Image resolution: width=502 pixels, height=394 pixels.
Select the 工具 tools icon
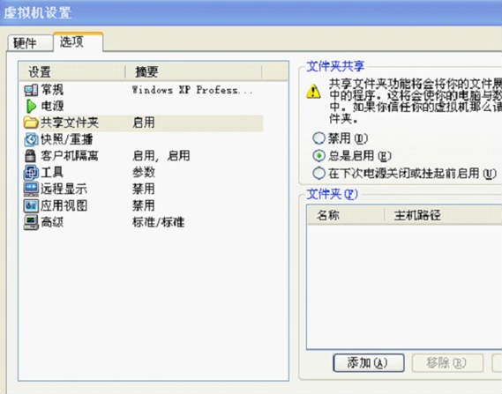coord(31,173)
